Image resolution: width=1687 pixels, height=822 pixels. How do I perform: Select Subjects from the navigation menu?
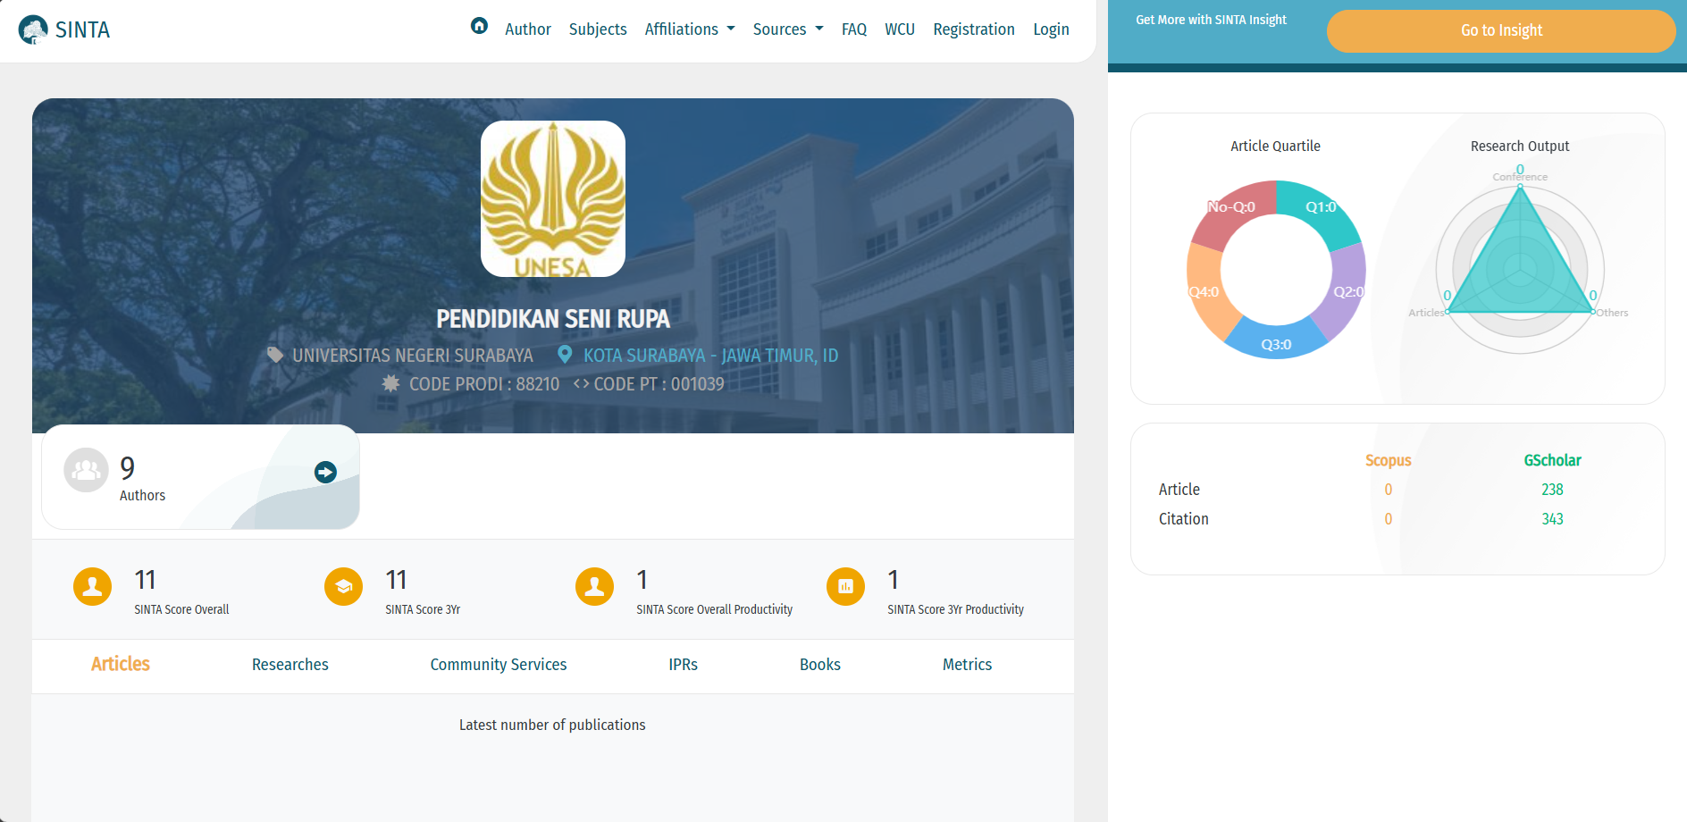pyautogui.click(x=597, y=29)
